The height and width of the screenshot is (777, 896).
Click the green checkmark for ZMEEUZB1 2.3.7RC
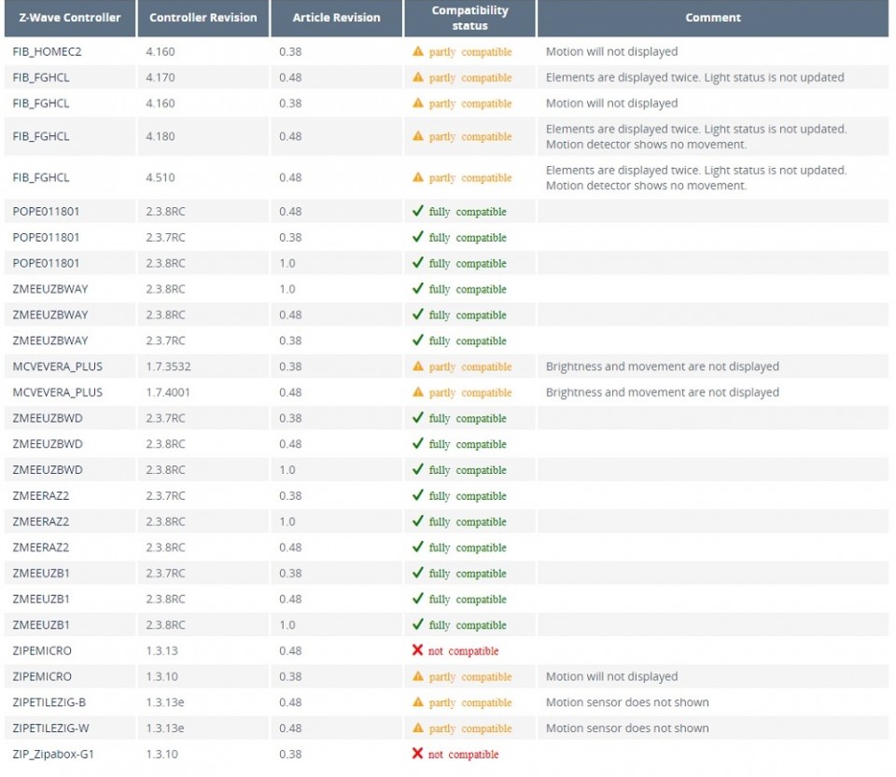(x=418, y=573)
